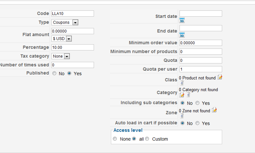Click the edit icon for Zone

pyautogui.click(x=214, y=110)
